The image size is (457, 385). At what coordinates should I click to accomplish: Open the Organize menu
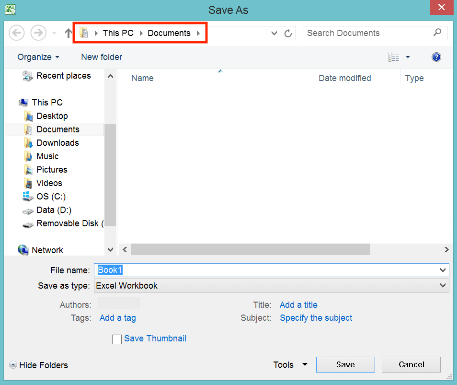pos(38,57)
